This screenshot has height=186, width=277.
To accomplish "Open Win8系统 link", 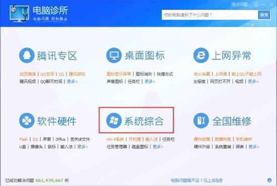I will [x=115, y=139].
